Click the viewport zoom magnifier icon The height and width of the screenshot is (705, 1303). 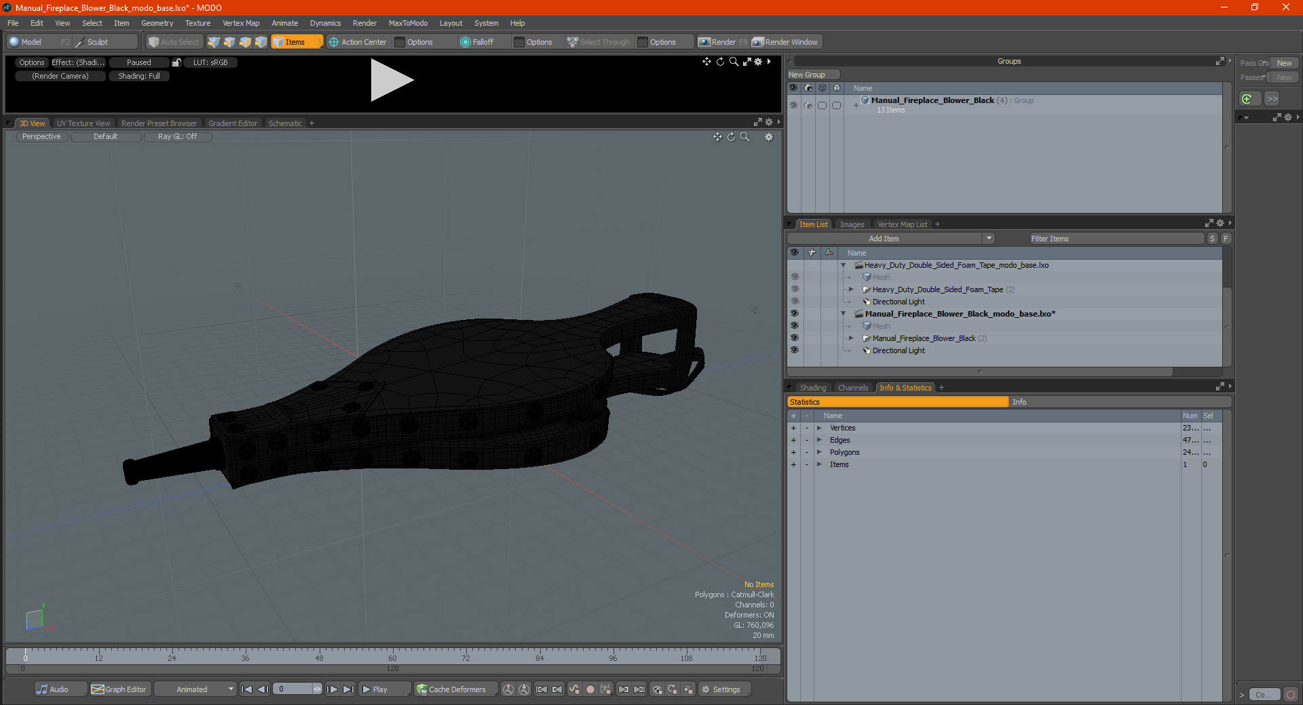(x=745, y=137)
